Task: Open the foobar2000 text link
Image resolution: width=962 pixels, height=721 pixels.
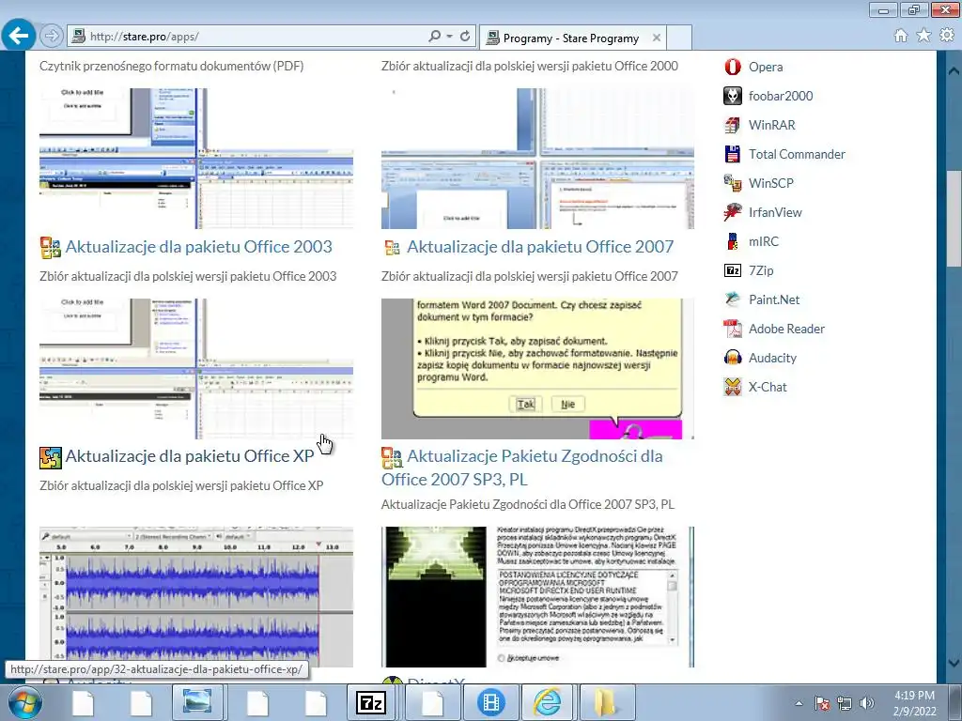Action: point(781,96)
